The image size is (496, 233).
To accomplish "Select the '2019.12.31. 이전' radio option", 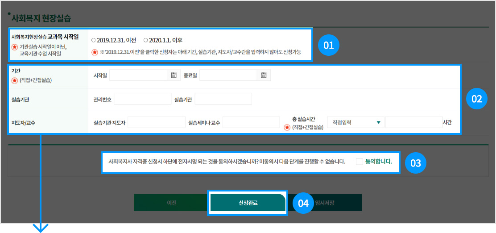I will pos(93,40).
